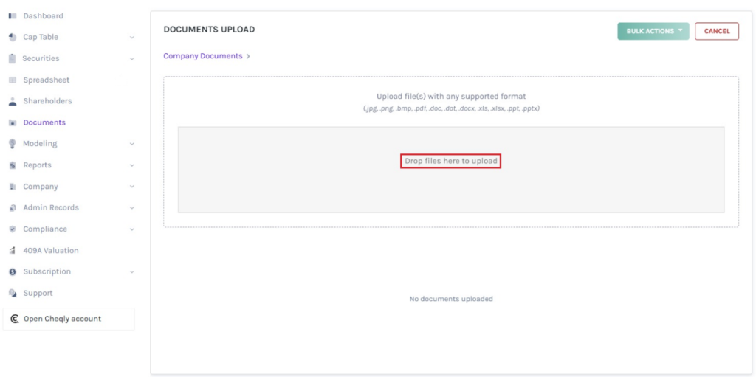
Task: Open Compliance menu label
Action: point(45,229)
